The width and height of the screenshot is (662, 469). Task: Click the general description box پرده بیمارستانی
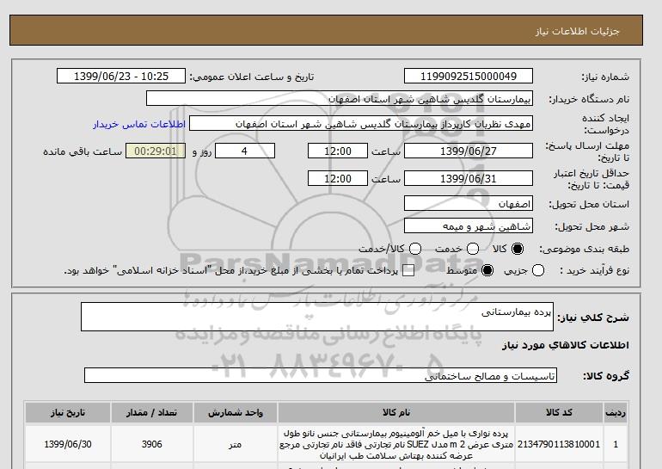[x=317, y=317]
